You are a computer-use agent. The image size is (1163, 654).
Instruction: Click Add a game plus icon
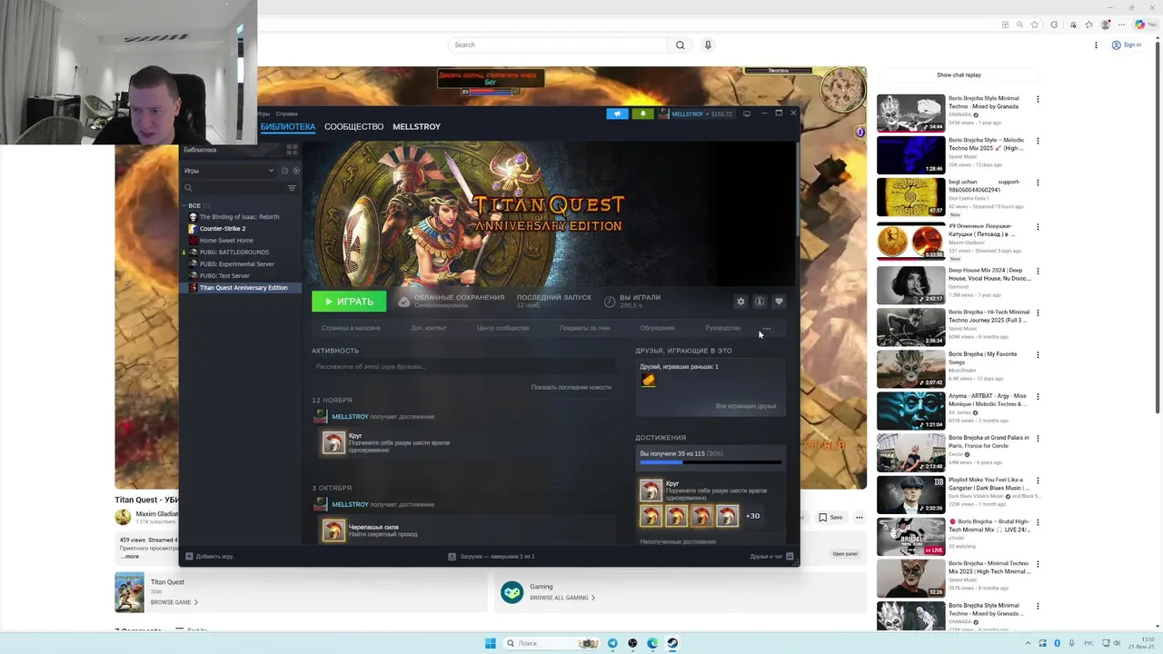(189, 556)
